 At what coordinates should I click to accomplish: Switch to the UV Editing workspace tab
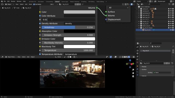(x=91, y=2)
